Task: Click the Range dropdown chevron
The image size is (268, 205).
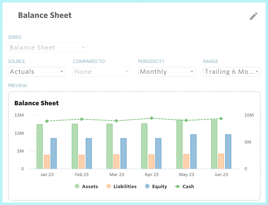Action: (x=257, y=71)
